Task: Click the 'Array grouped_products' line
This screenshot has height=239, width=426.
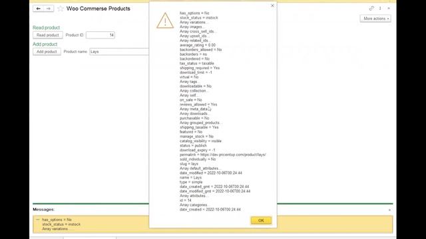Action: [x=200, y=123]
